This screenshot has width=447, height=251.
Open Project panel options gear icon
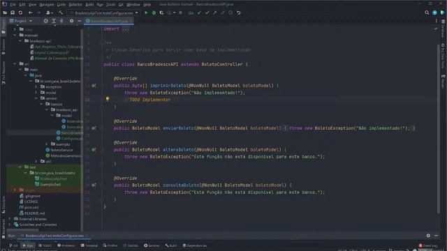pos(71,21)
